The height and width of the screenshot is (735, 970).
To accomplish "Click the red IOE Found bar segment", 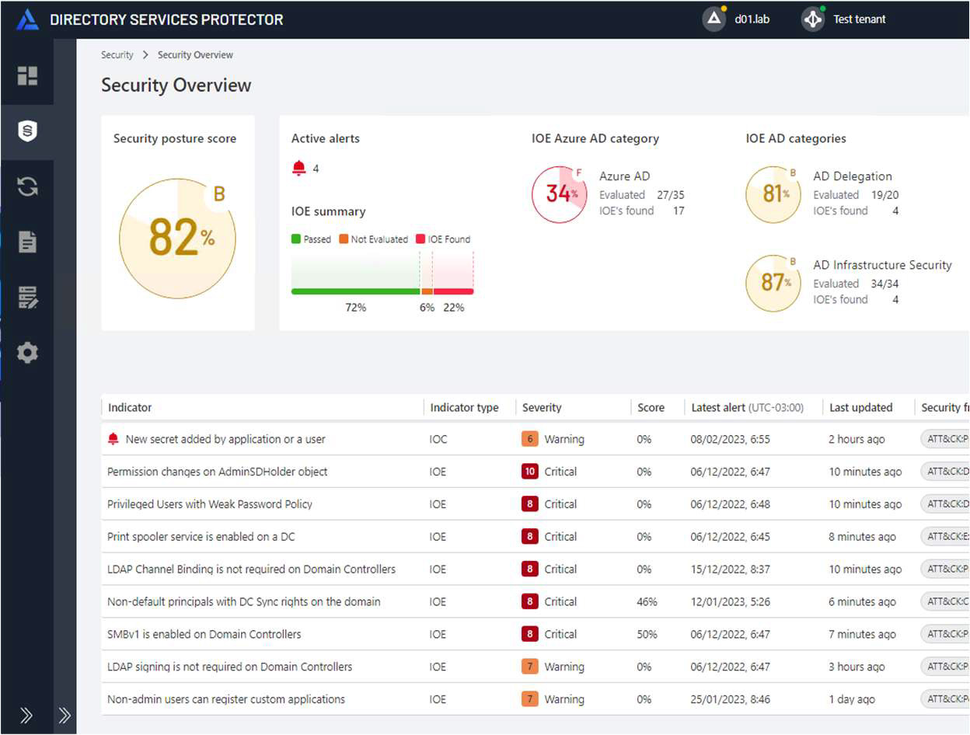I will [x=453, y=291].
